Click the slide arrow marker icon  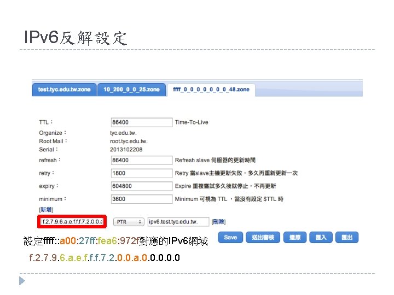[x=22, y=281]
